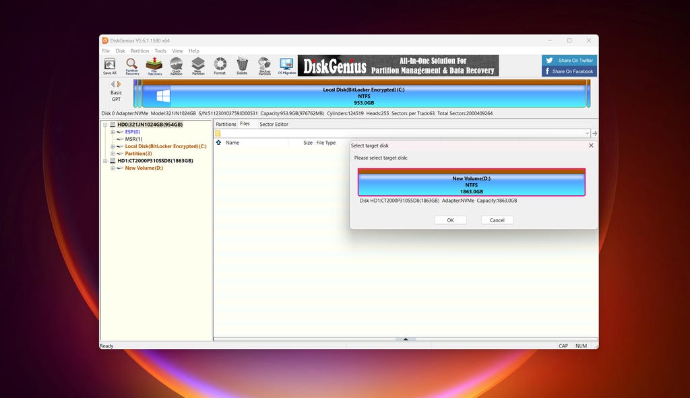The height and width of the screenshot is (398, 690).
Task: Share On Twitter link
Action: 569,61
